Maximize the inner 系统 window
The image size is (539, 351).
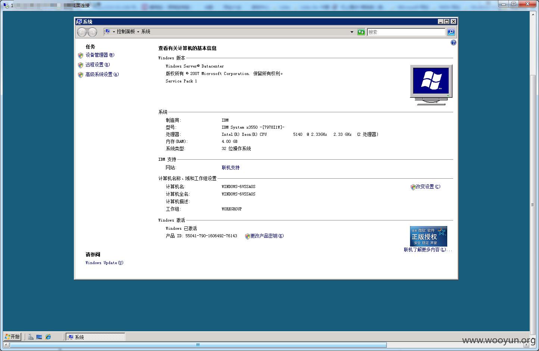pyautogui.click(x=446, y=22)
